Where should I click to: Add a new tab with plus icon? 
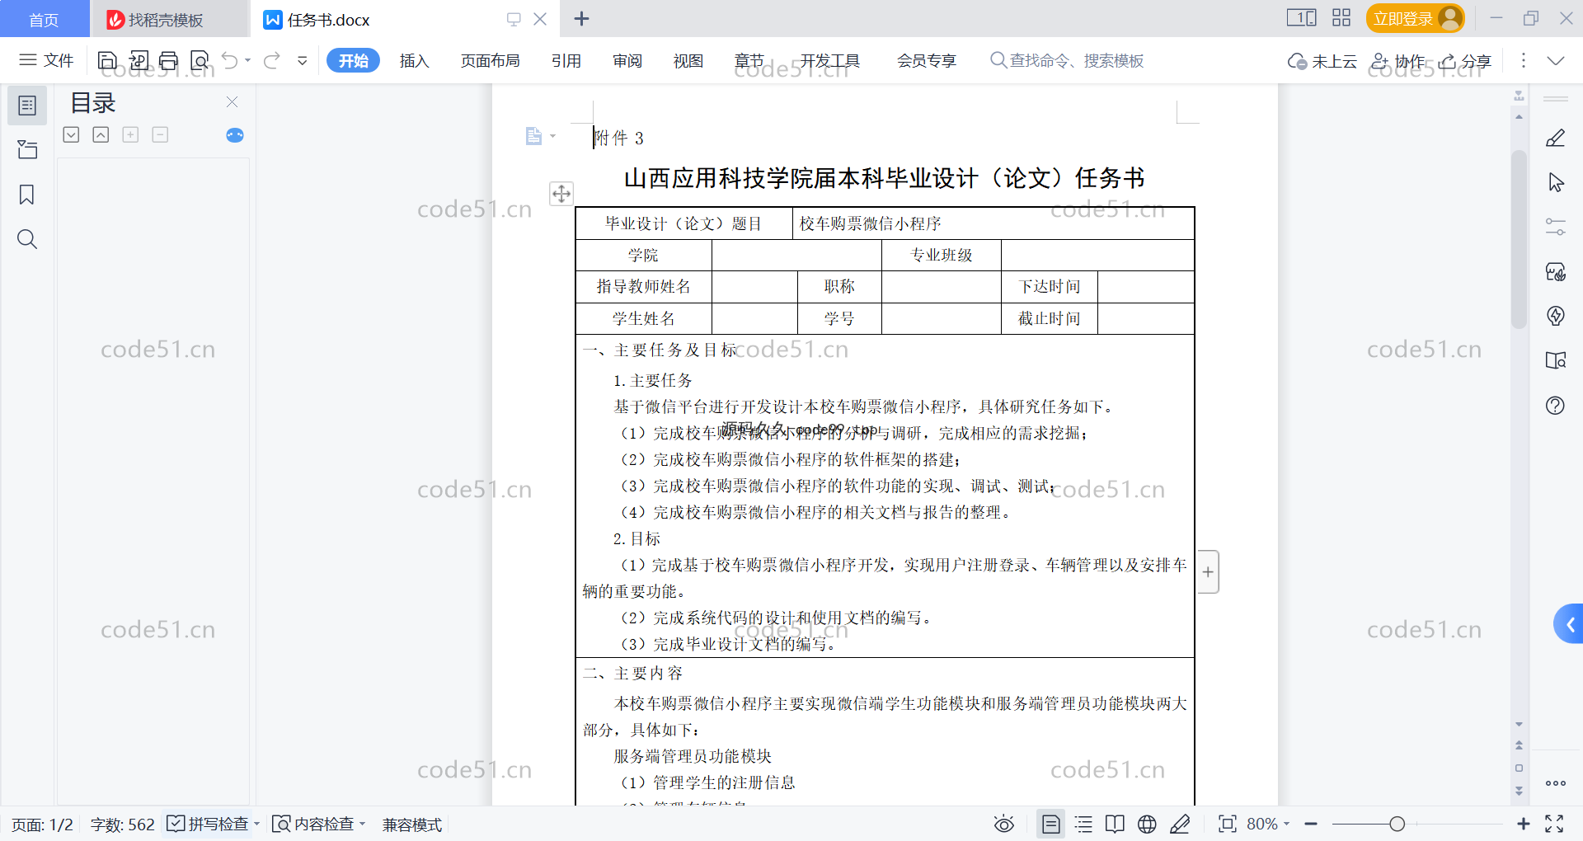click(581, 19)
